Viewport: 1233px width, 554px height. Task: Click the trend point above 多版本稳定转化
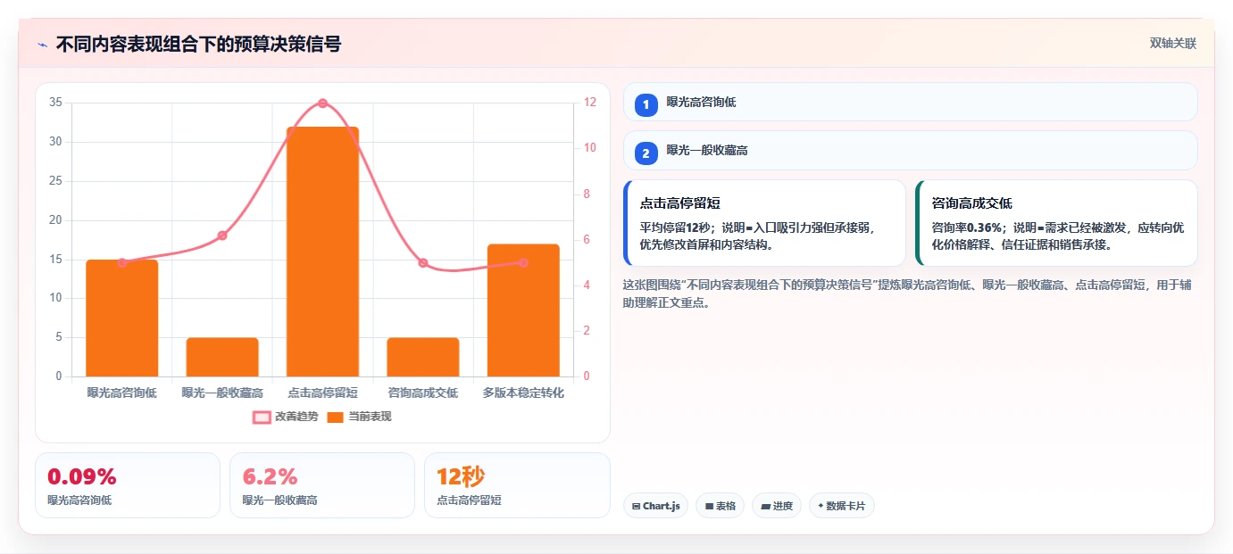click(x=523, y=263)
